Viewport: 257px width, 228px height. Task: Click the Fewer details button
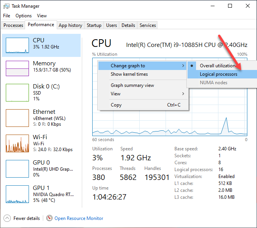pos(22,218)
